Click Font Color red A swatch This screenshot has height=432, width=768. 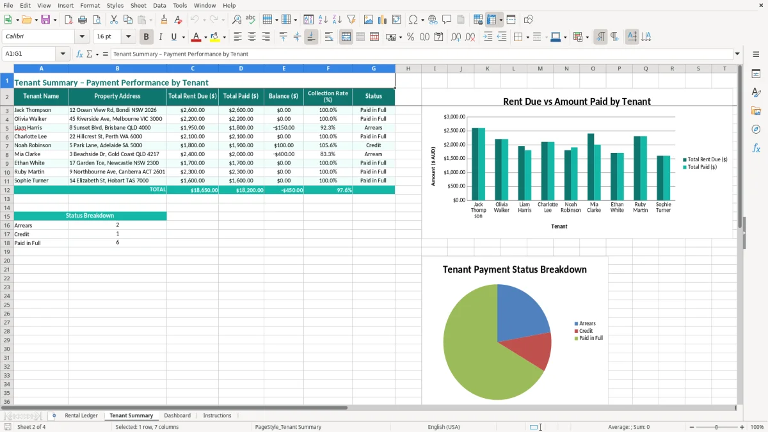click(196, 37)
